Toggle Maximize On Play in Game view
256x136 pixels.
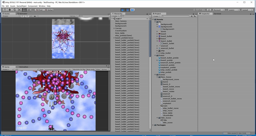79,69
